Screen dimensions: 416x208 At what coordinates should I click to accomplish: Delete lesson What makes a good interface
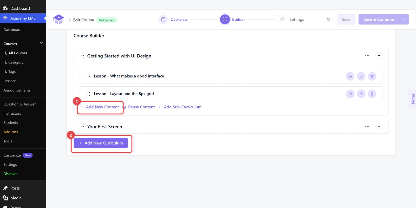click(x=372, y=76)
